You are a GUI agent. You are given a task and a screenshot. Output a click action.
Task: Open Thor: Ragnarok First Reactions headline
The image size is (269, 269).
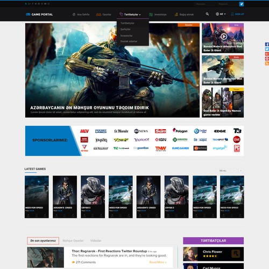109,251
